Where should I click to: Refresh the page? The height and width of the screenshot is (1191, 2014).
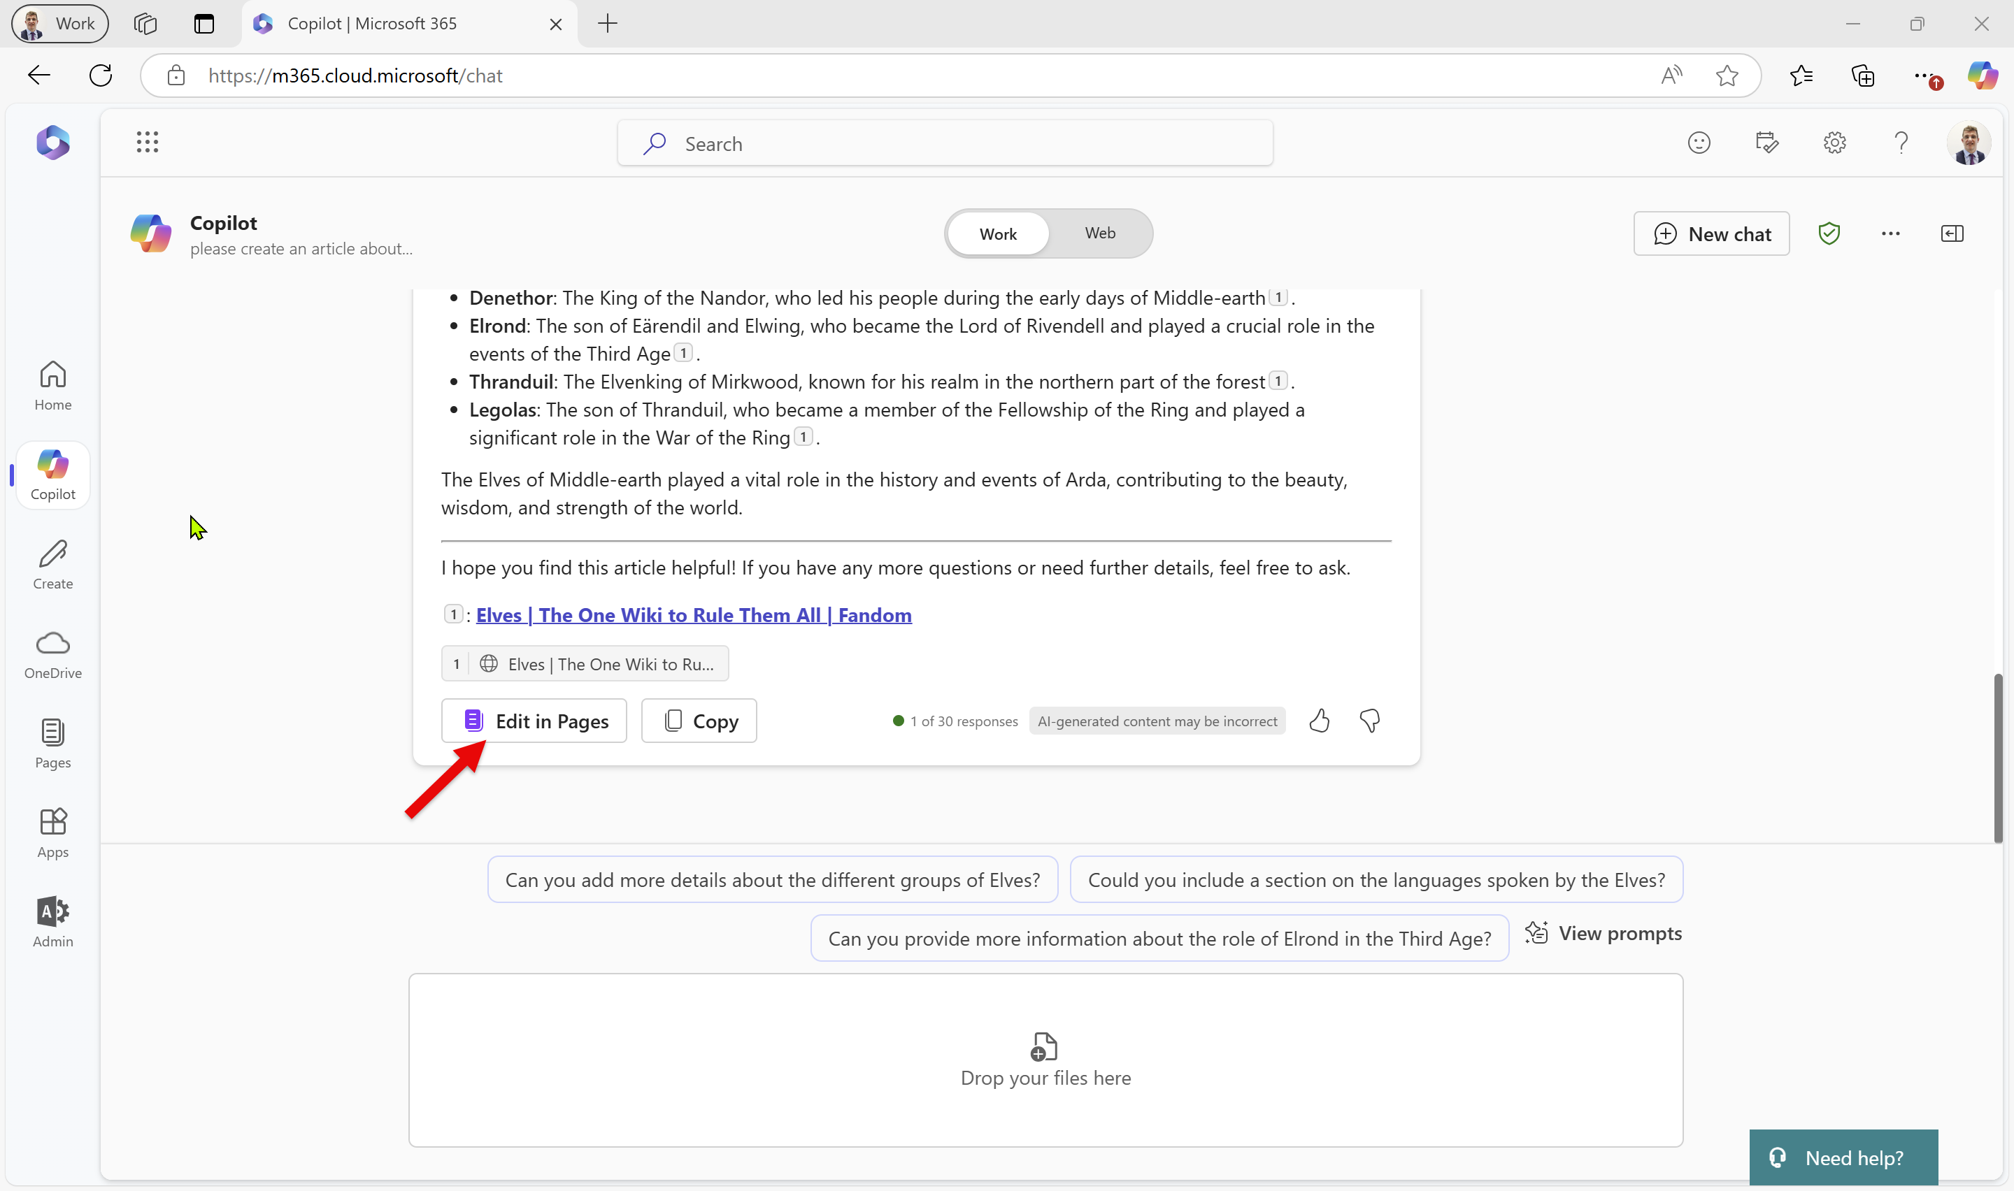point(100,75)
